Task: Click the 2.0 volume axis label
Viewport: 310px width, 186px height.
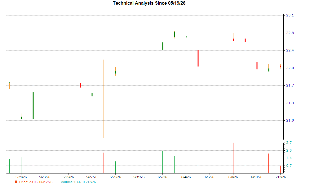Action: [x=289, y=150]
